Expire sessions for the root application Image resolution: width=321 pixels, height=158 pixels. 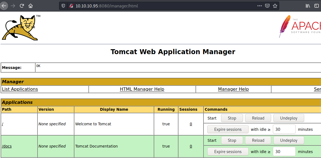coord(228,129)
